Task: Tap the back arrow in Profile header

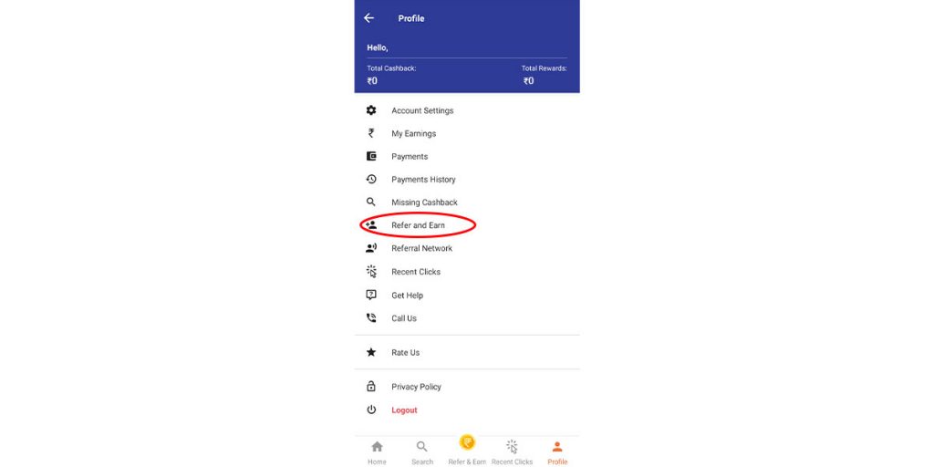Action: [x=368, y=18]
